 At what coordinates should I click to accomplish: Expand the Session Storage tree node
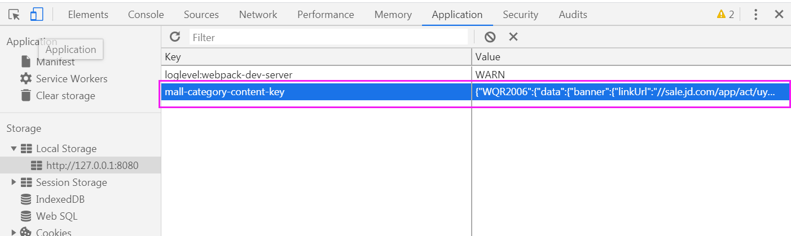(14, 182)
